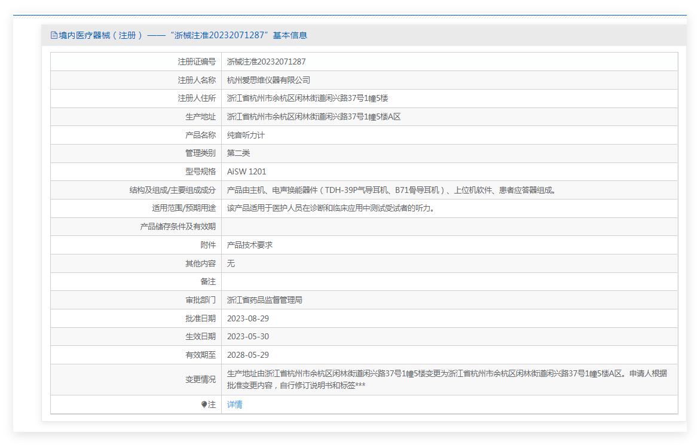Click the bullet icon next to 注 label
700x445 pixels.
tap(204, 404)
